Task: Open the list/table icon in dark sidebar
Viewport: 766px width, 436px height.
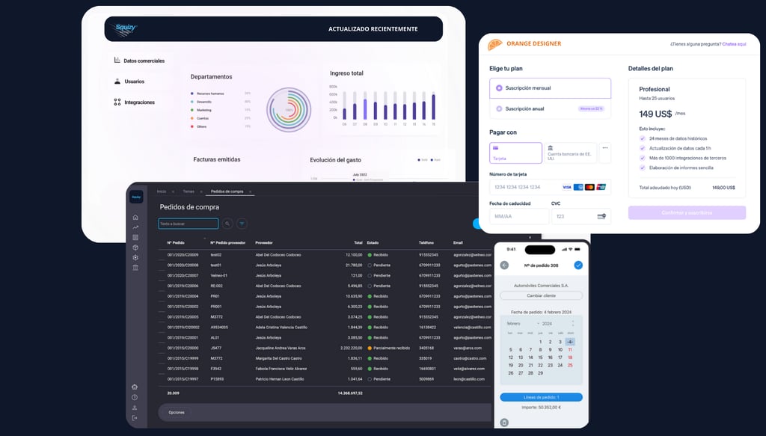Action: (x=135, y=237)
